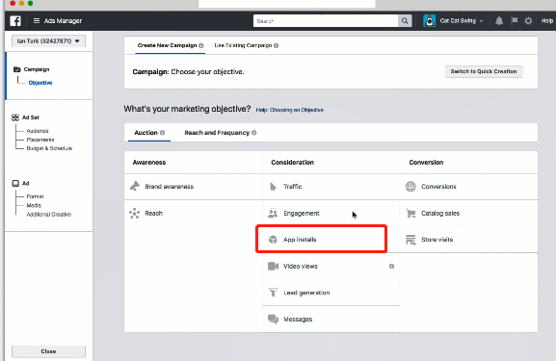Image resolution: width=556 pixels, height=361 pixels.
Task: Click the Catalog sales cart icon
Action: coord(410,214)
